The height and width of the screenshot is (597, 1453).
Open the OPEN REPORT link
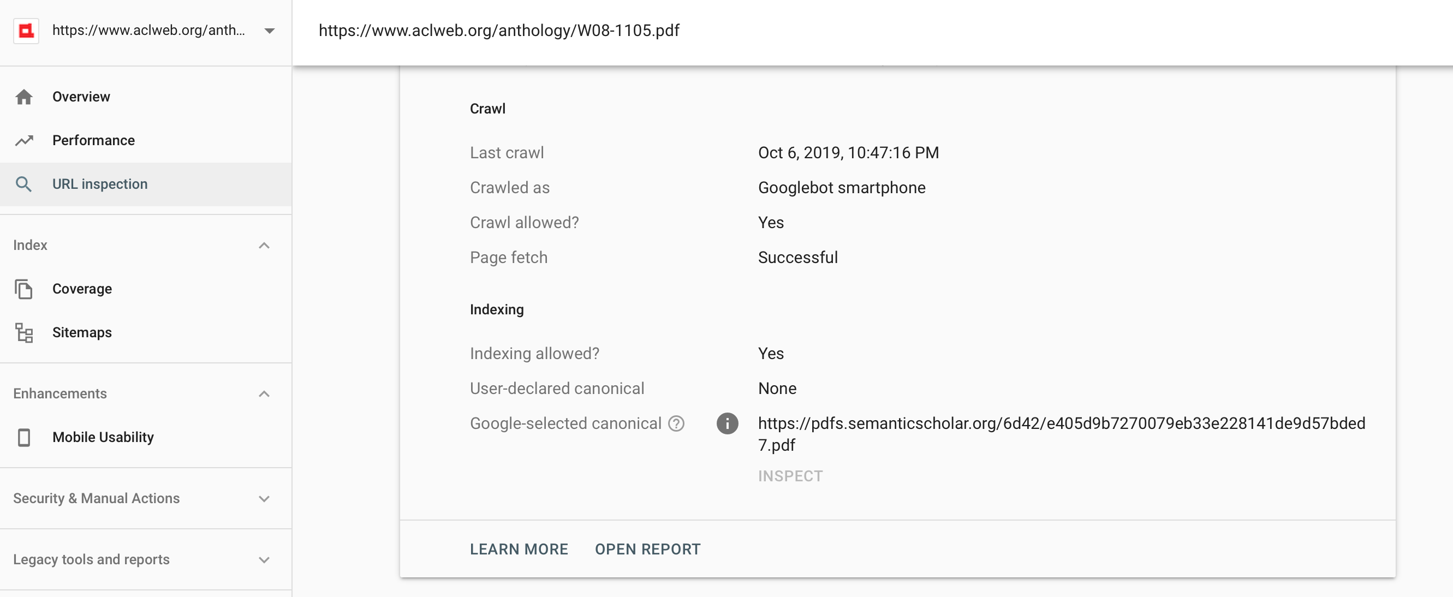(x=647, y=548)
